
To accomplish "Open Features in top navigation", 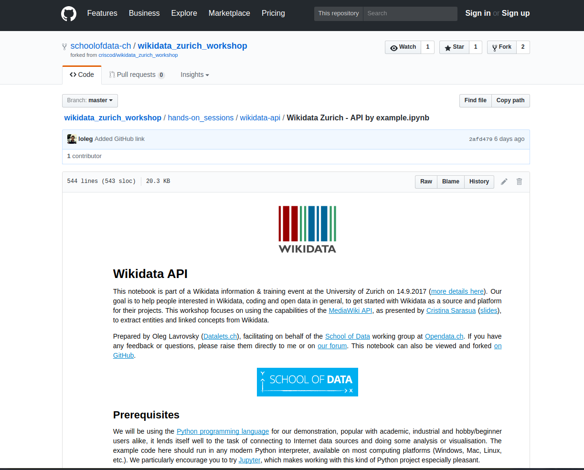I will pos(102,13).
